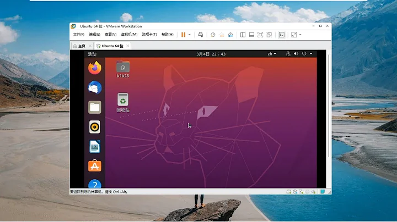This screenshot has width=397, height=222.
Task: Click the hard disk status bar icon
Action: pos(288,192)
